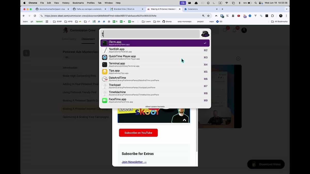This screenshot has width=310, height=174.
Task: Click inside the Alfred search input field
Action: (x=150, y=34)
